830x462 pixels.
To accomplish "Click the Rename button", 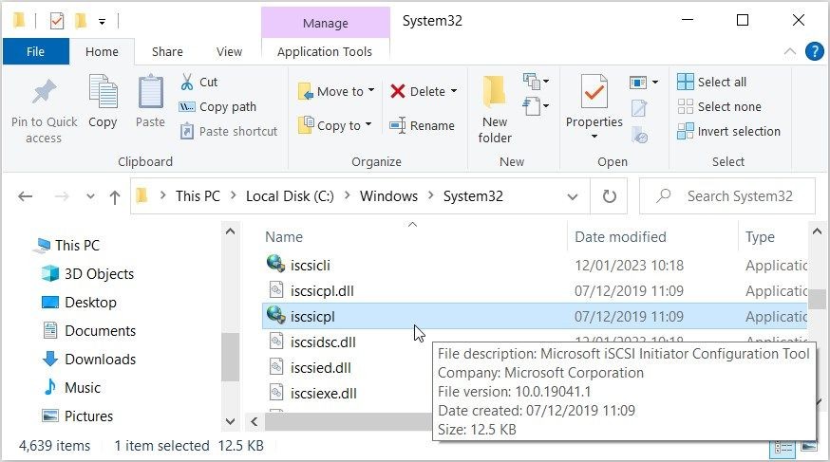I will pos(422,126).
